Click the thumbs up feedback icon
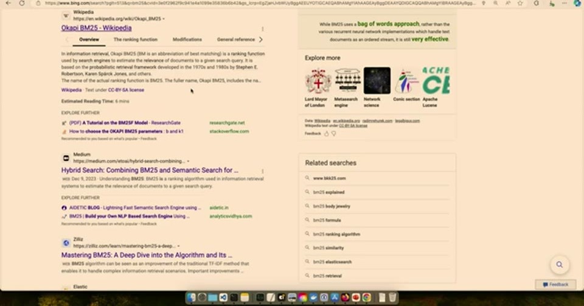This screenshot has height=306, width=584. pyautogui.click(x=326, y=134)
